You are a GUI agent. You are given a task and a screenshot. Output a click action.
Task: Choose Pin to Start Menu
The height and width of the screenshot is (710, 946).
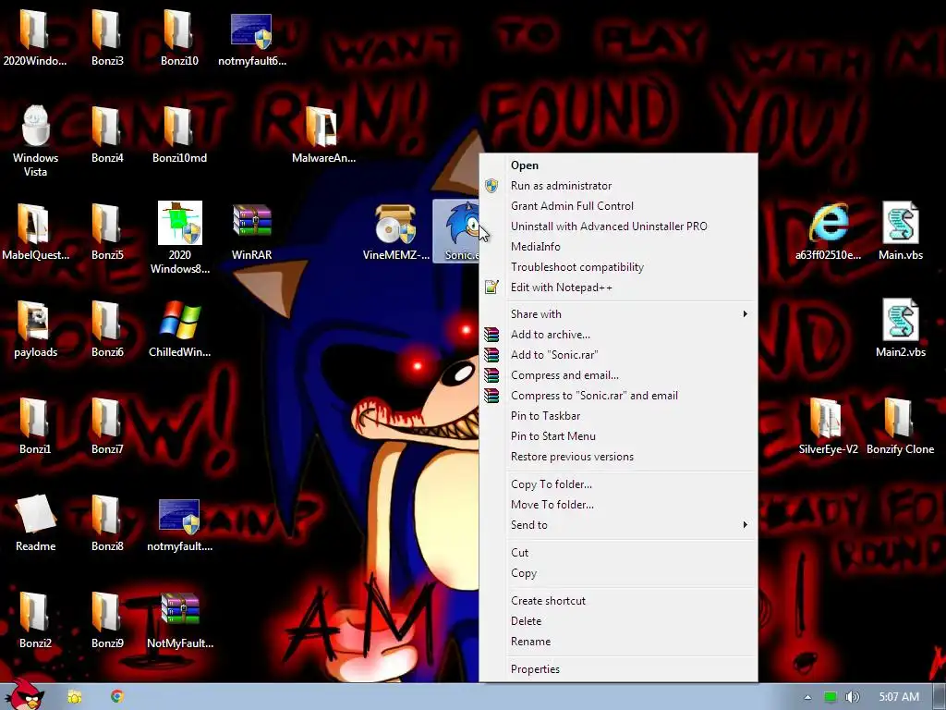pos(618,436)
